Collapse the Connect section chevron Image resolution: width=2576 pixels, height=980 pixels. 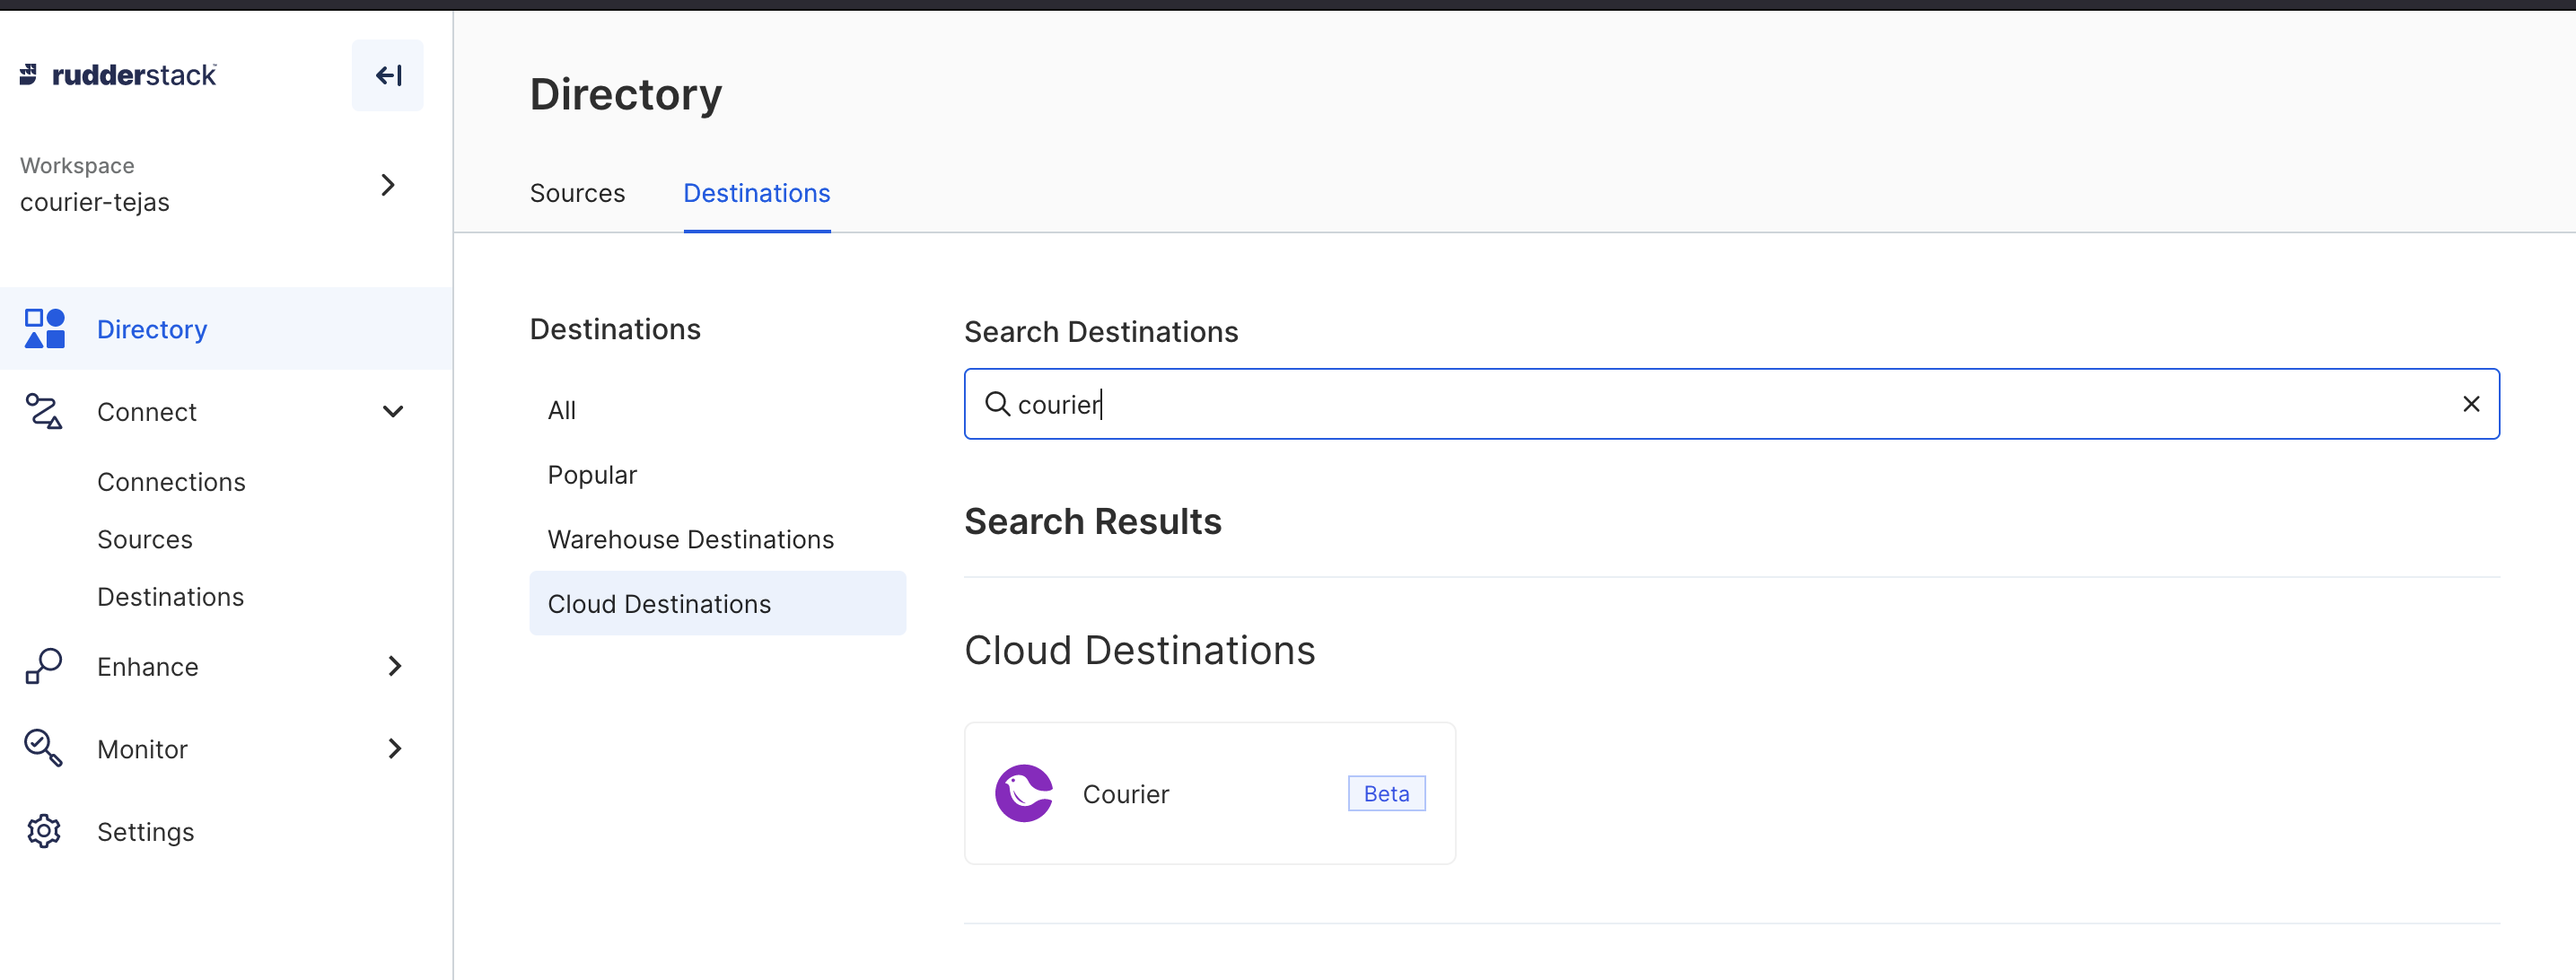(x=393, y=411)
